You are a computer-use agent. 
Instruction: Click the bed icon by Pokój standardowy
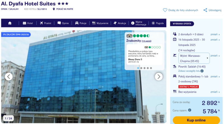[x=174, y=76]
